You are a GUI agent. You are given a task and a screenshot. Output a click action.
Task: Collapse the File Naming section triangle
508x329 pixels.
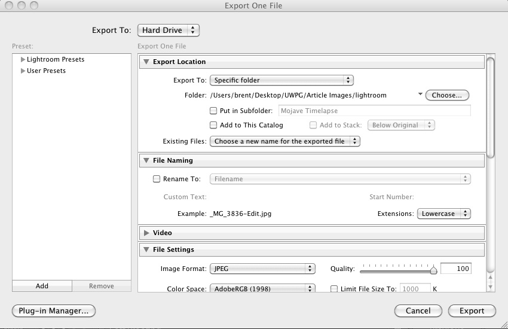coord(146,160)
